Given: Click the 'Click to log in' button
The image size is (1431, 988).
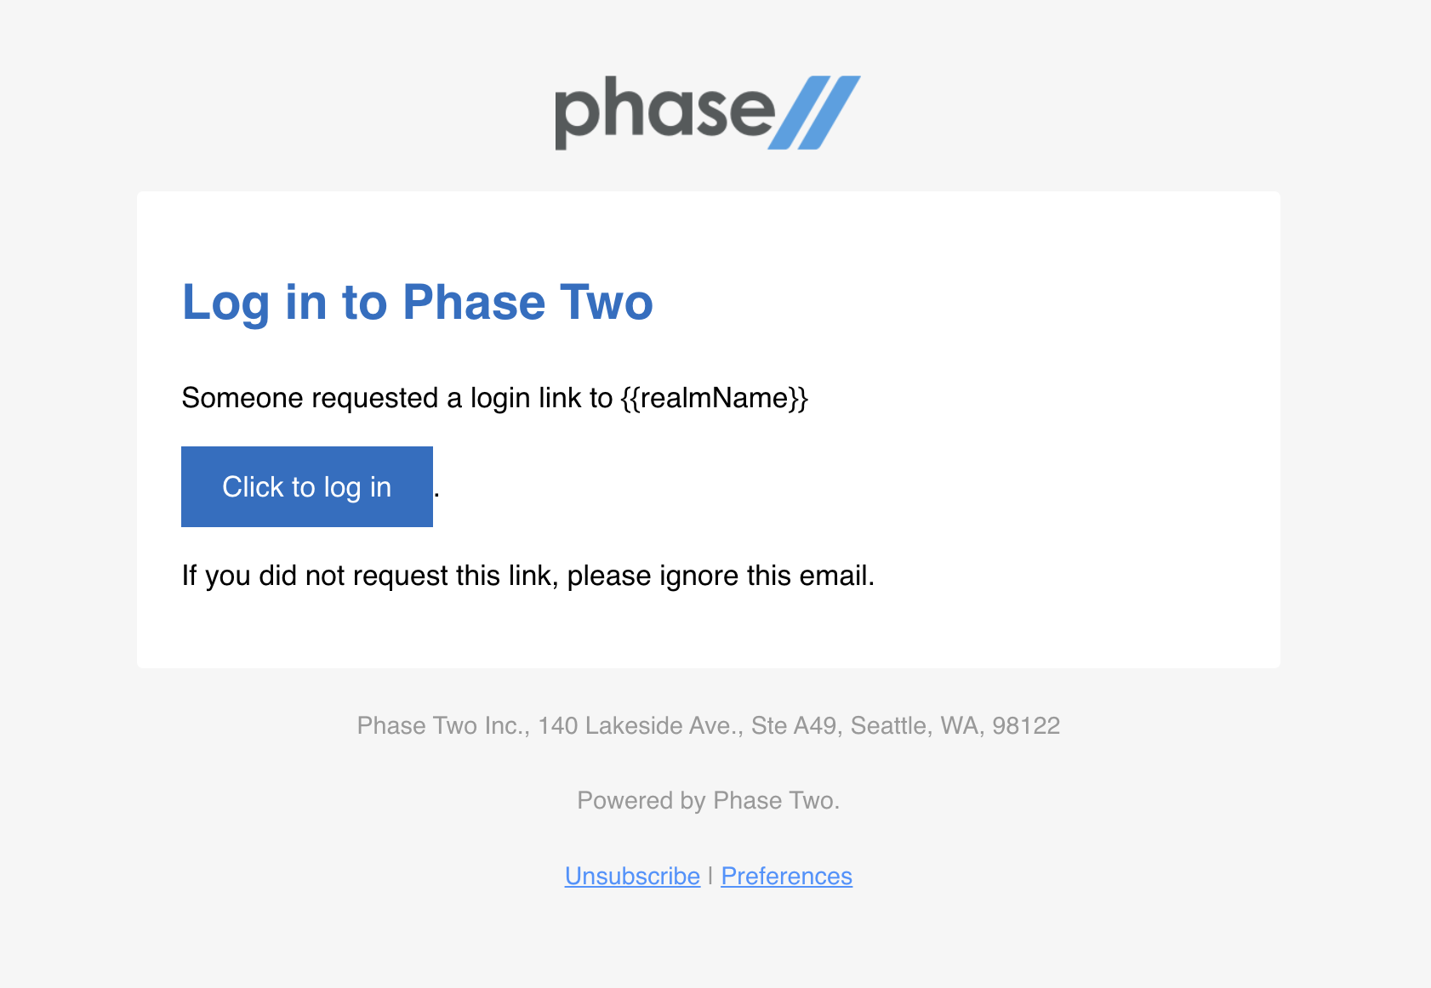Looking at the screenshot, I should tap(306, 486).
